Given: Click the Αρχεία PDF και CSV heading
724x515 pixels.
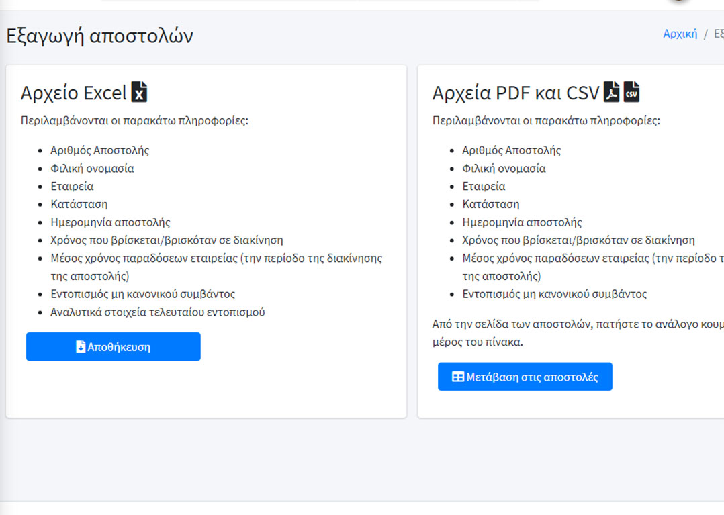Looking at the screenshot, I should (x=516, y=93).
